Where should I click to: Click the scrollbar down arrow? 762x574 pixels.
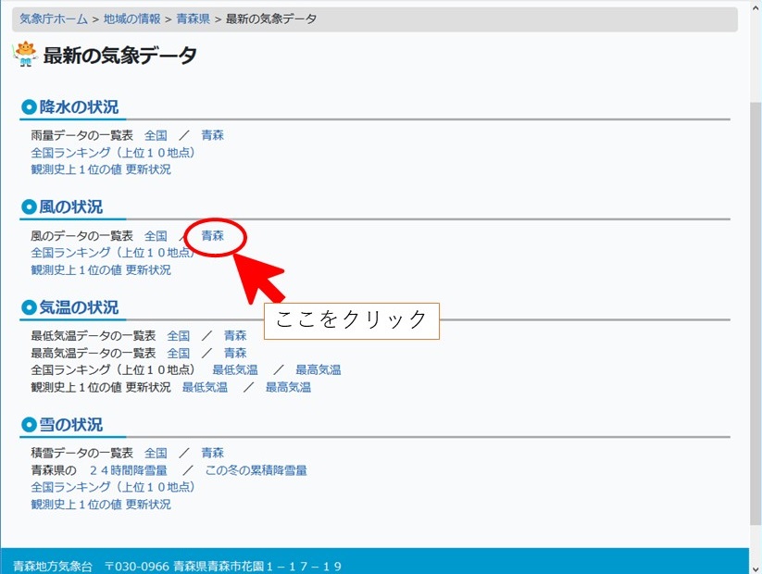pos(756,568)
